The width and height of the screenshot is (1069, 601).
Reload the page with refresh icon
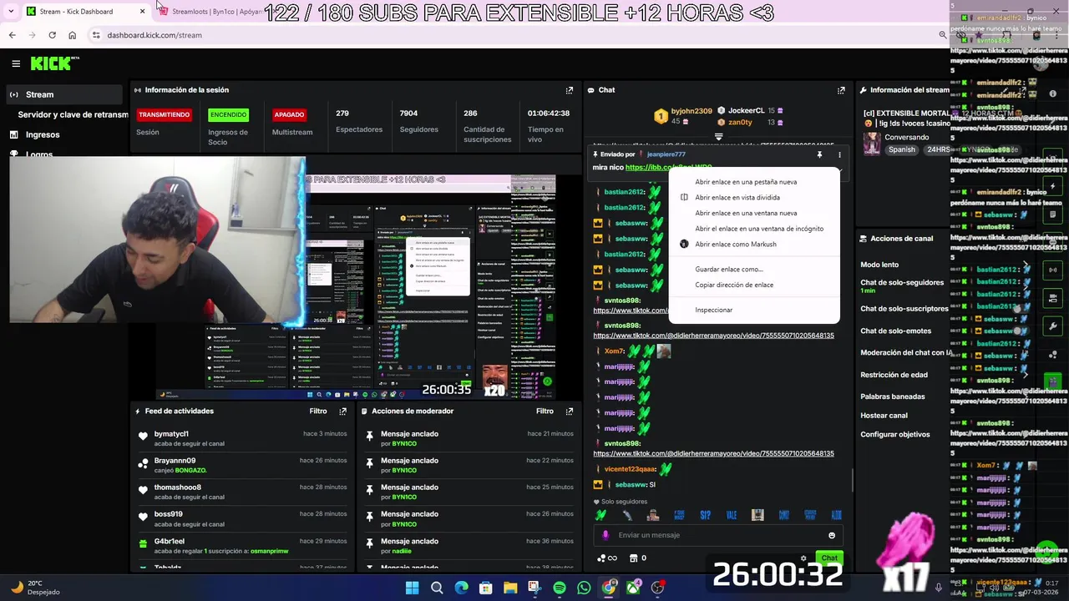pos(52,35)
